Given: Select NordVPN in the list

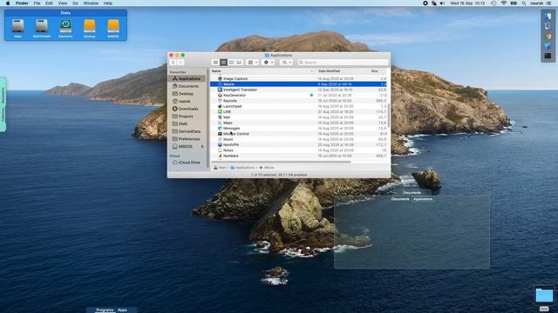Looking at the screenshot, I should tap(298, 145).
